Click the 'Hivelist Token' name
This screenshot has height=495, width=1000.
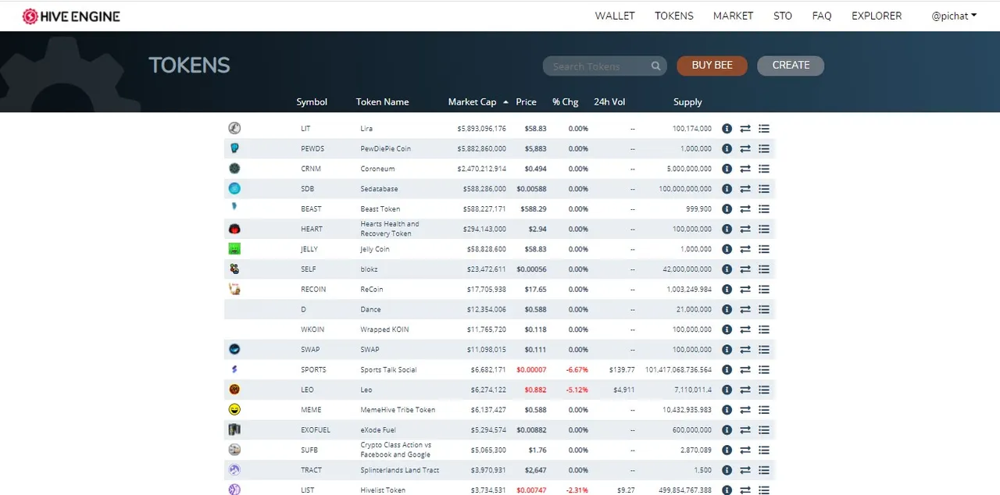point(383,490)
